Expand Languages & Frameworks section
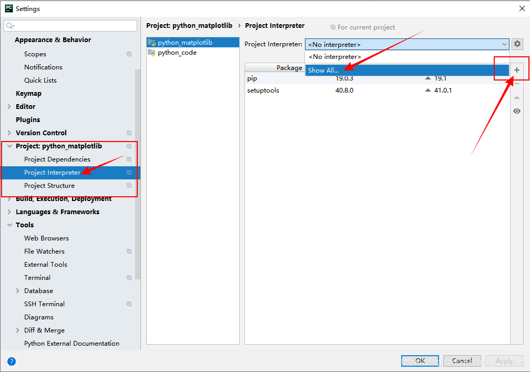The image size is (530, 372). pyautogui.click(x=9, y=212)
